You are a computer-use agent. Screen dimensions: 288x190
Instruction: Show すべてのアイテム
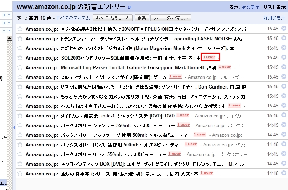tap(73, 18)
